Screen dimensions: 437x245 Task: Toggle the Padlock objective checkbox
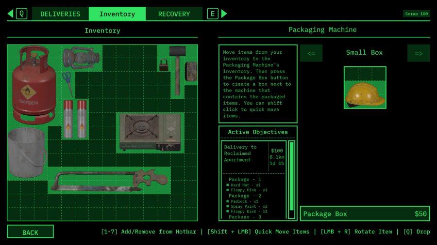coord(228,201)
